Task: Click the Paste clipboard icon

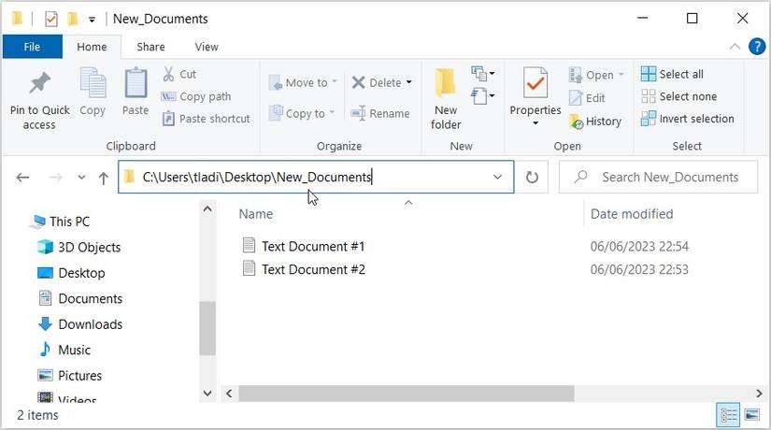Action: point(136,84)
